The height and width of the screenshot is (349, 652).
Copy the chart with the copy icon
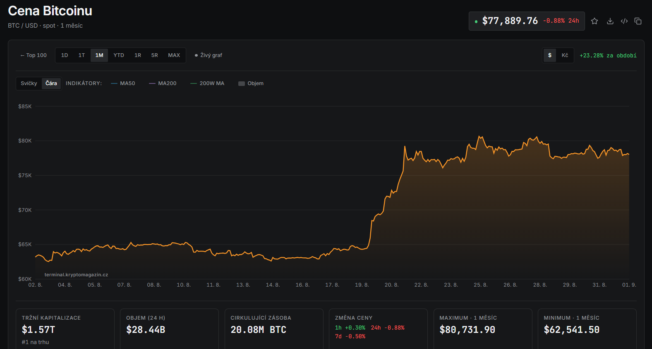[x=638, y=21]
